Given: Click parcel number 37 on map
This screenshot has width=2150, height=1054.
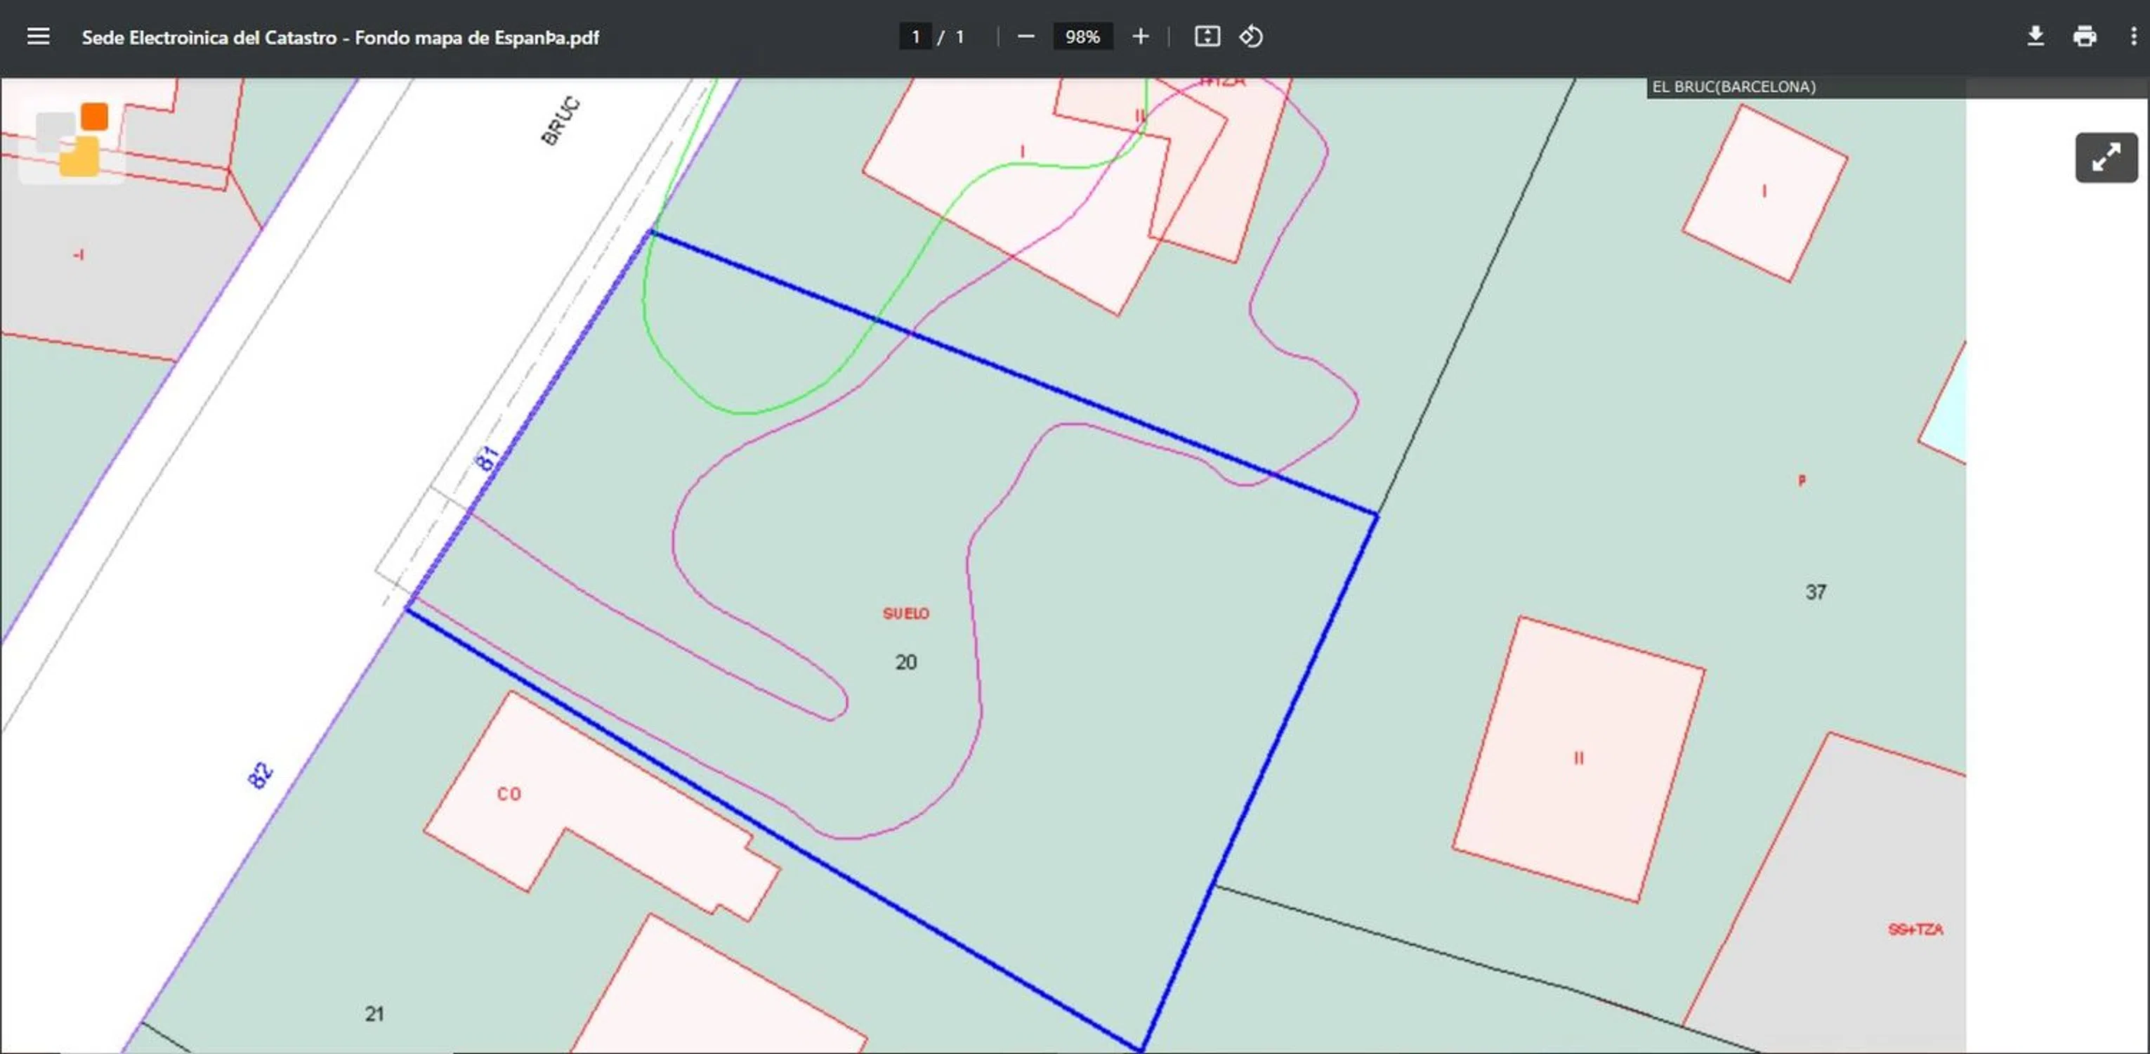Looking at the screenshot, I should point(1816,592).
